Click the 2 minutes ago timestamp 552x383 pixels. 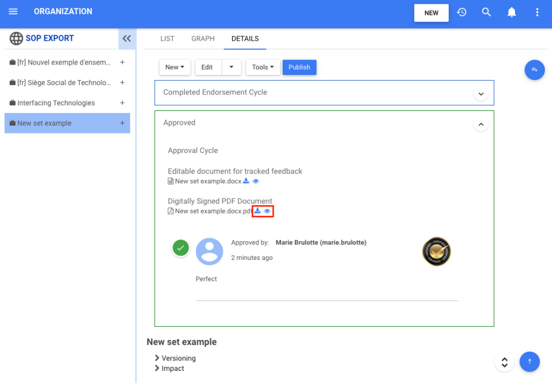tap(252, 258)
